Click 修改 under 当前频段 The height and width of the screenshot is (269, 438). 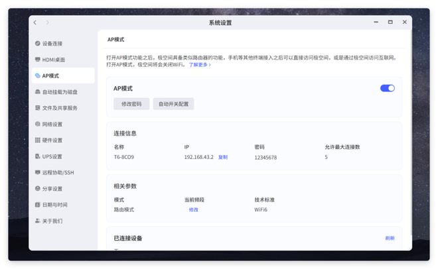coord(193,209)
